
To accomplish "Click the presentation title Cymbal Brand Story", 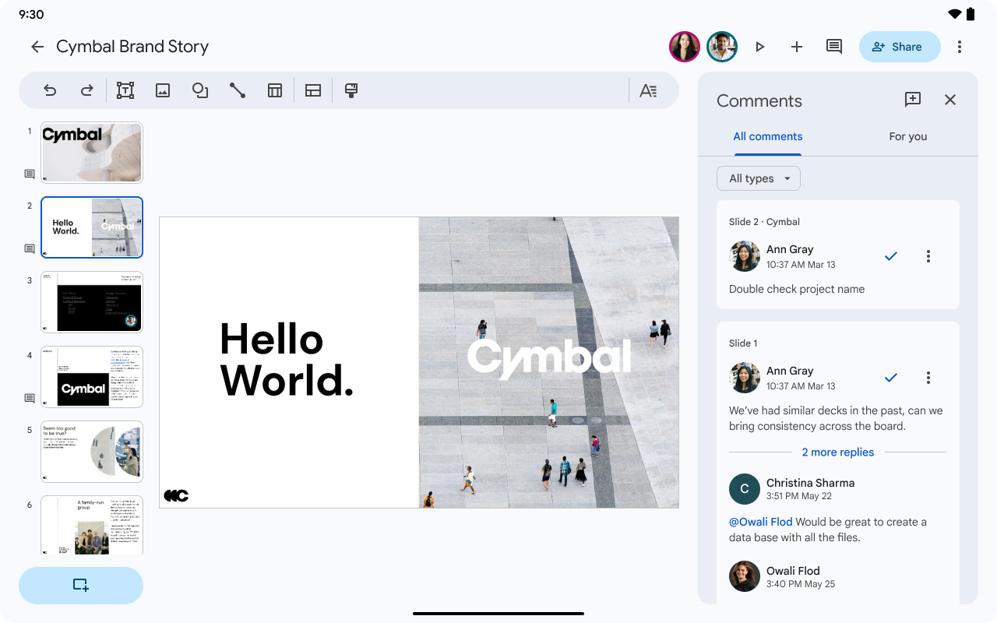I will click(x=132, y=47).
